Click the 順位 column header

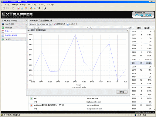click(139, 28)
